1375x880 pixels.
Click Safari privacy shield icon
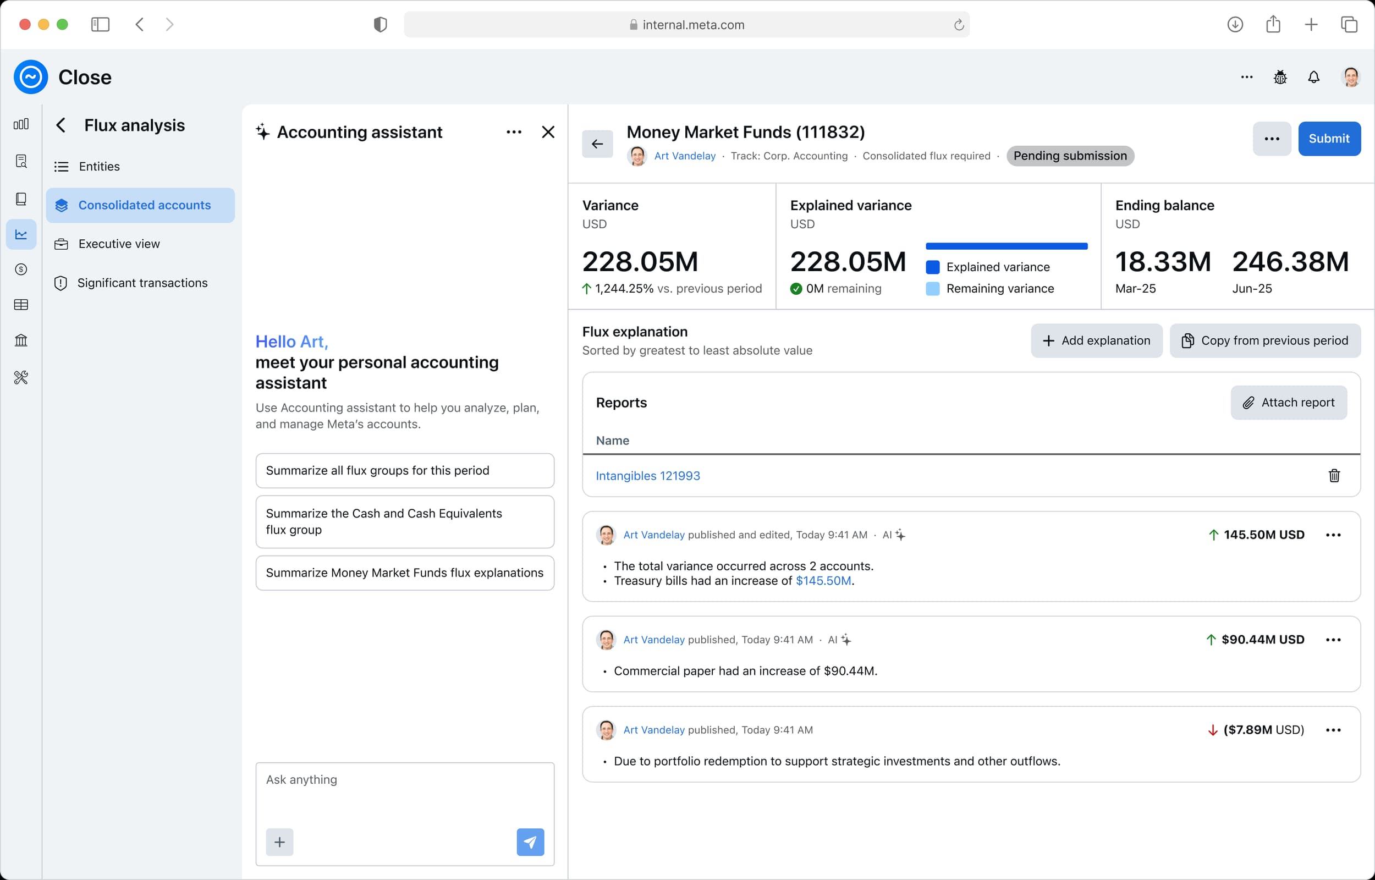point(381,25)
